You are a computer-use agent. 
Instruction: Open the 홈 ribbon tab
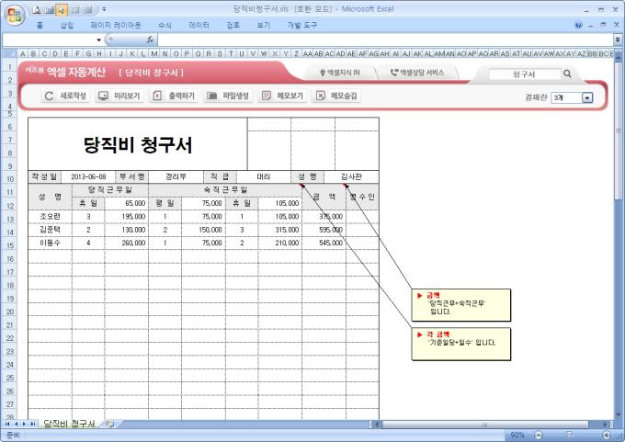click(x=40, y=25)
